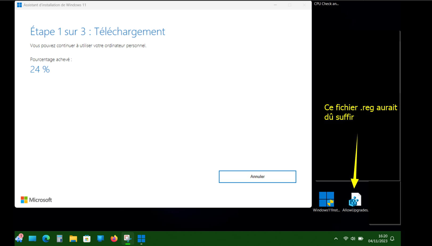Open File Explorer from the taskbar
This screenshot has width=432, height=246.
[73, 239]
